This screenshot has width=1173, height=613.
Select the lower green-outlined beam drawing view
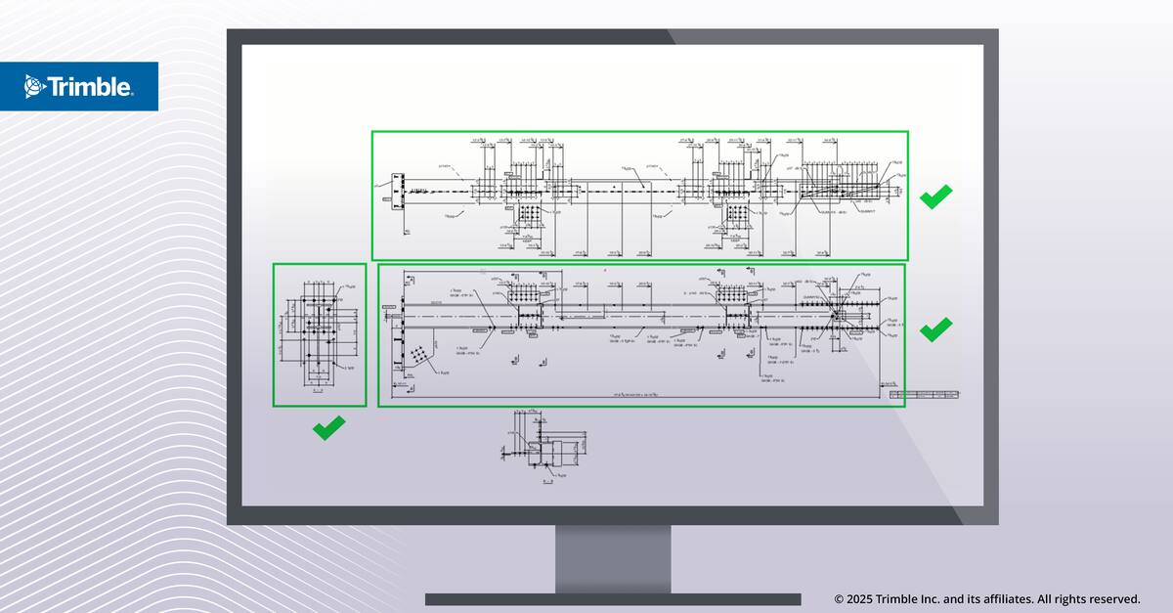[x=641, y=334]
